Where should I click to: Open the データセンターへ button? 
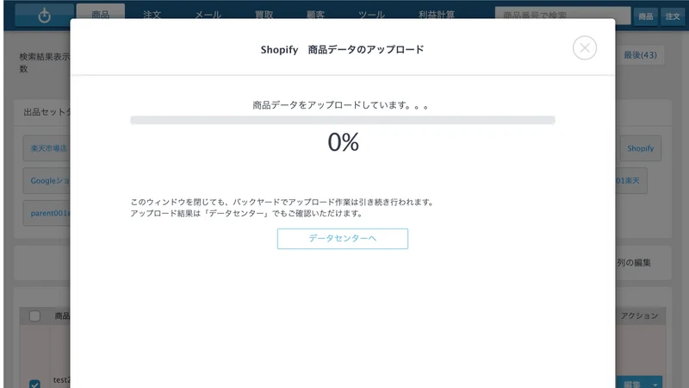342,239
